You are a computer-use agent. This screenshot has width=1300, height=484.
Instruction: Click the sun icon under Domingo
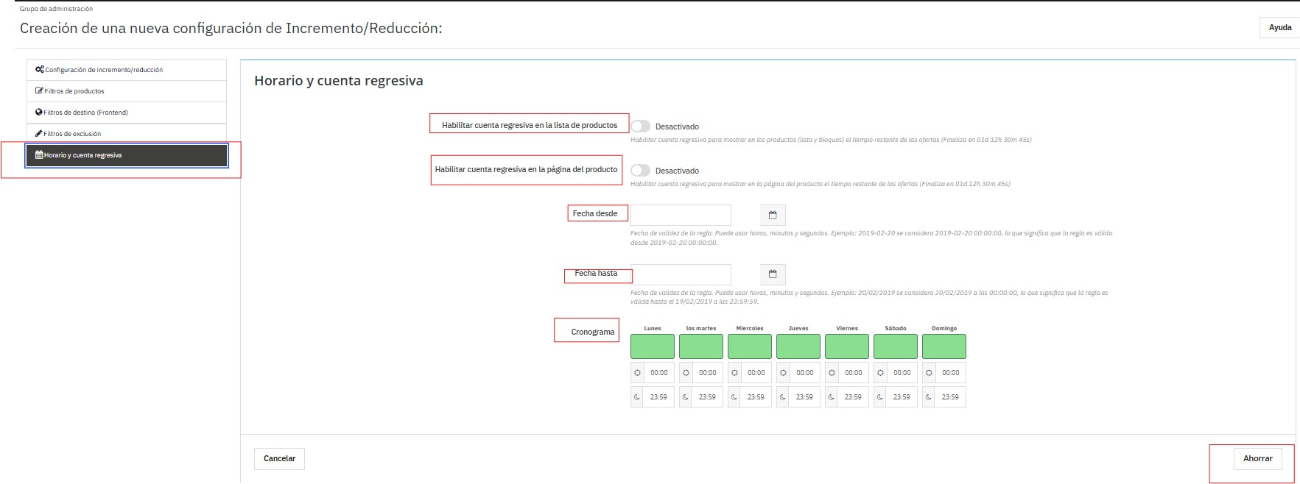(930, 373)
